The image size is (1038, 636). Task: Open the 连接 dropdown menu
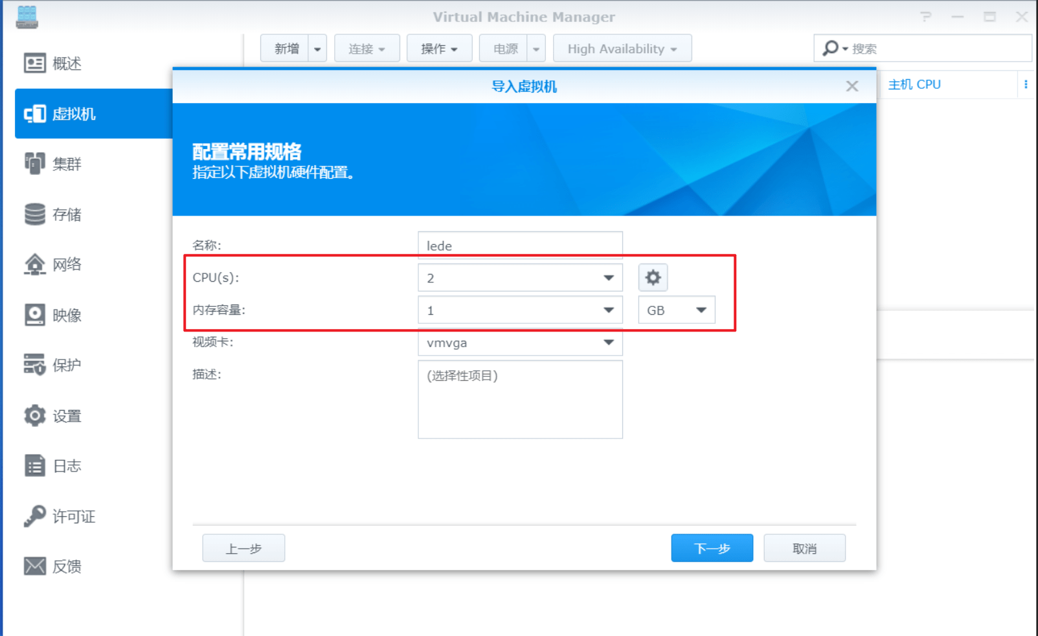pos(367,49)
